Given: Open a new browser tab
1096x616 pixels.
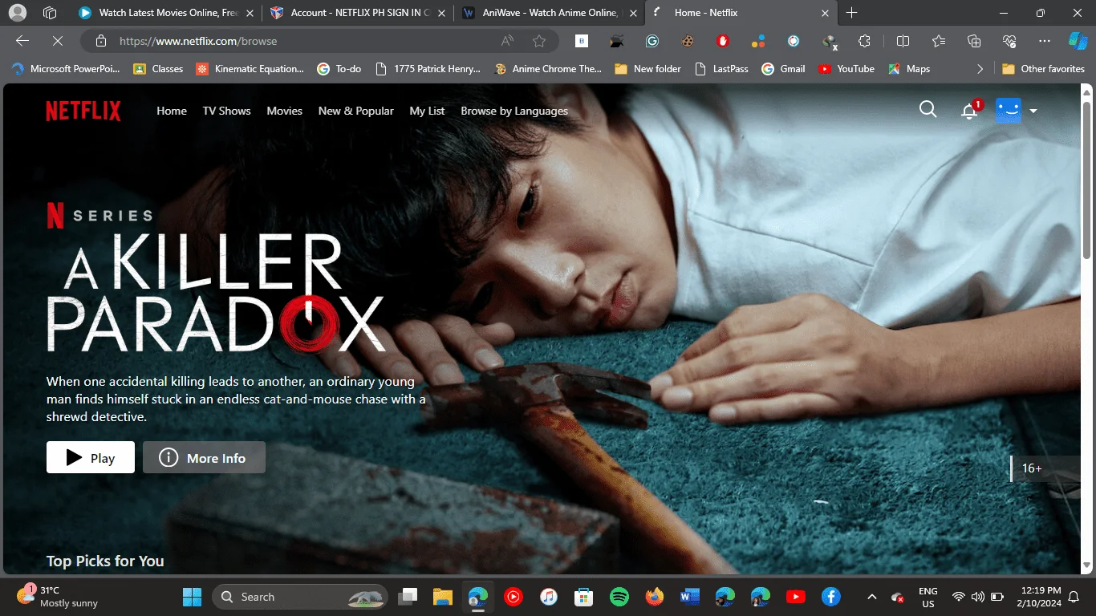Looking at the screenshot, I should (x=851, y=13).
